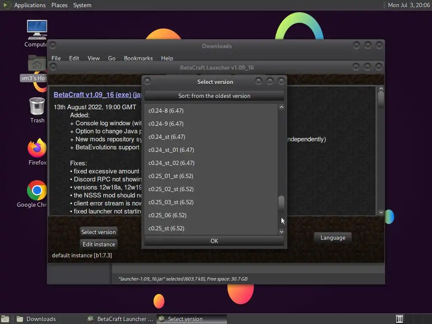Click the Edit instance button

tap(99, 244)
